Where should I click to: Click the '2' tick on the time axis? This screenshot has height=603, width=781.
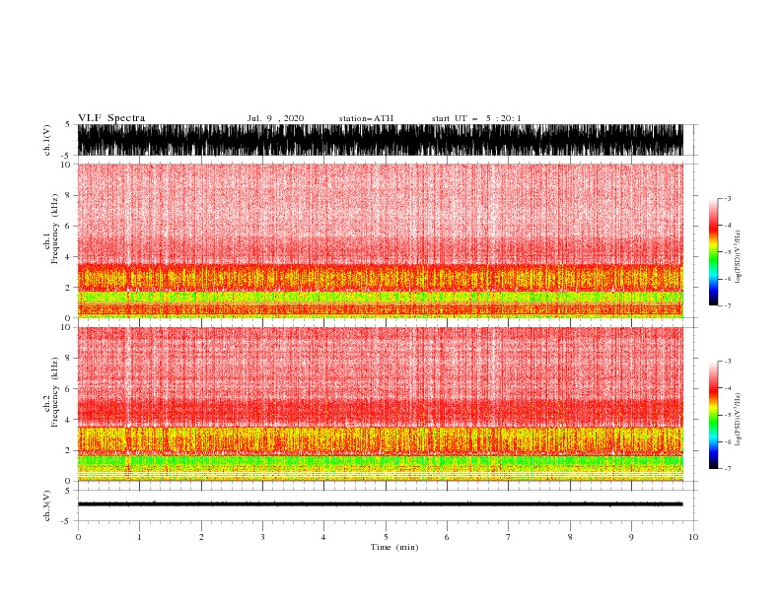tap(201, 537)
